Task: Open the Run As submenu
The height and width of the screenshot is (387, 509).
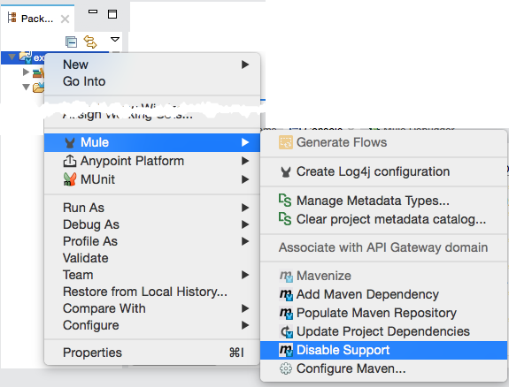Action: [152, 208]
